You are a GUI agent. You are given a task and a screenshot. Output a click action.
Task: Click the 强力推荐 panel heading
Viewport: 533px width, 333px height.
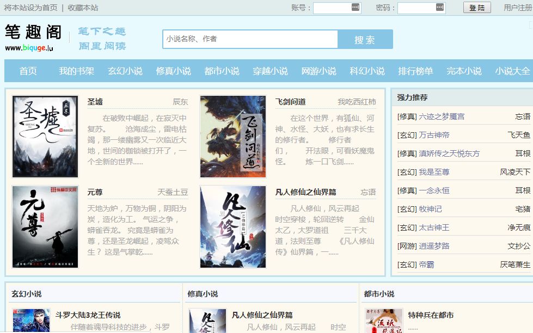[x=412, y=97]
